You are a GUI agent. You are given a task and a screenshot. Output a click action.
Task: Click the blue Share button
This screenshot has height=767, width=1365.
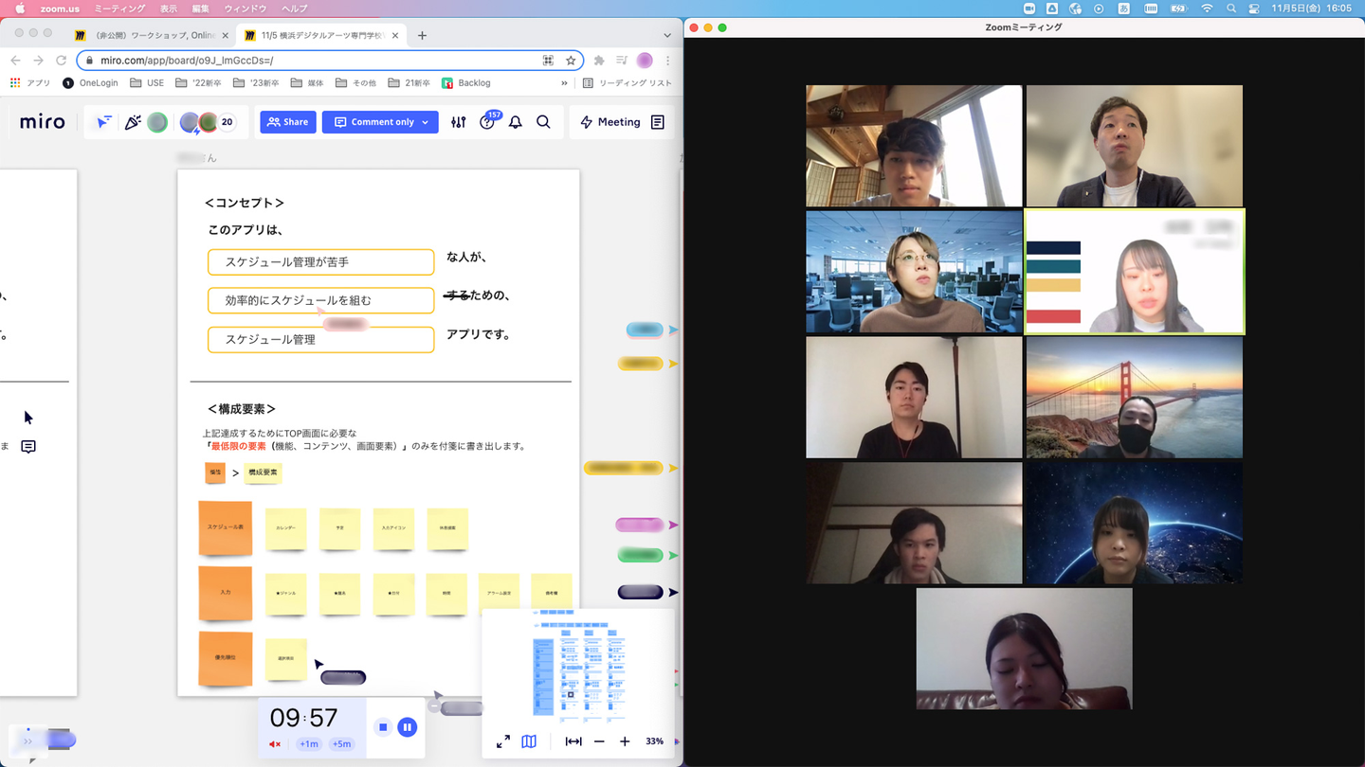coord(288,122)
